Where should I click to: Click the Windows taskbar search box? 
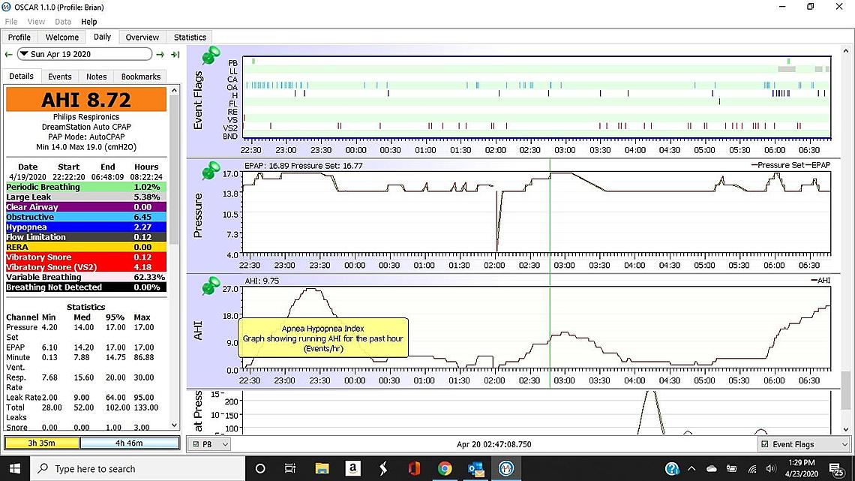tap(136, 468)
